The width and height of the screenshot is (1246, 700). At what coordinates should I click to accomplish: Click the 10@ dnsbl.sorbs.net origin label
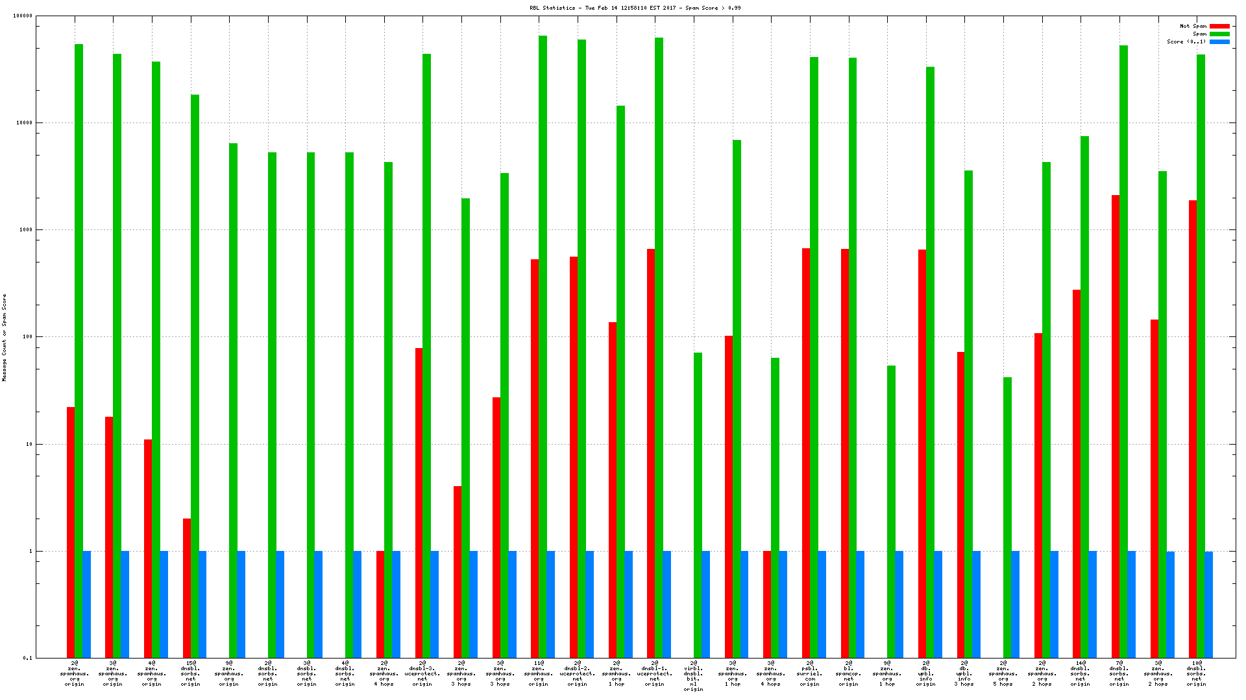(1196, 673)
